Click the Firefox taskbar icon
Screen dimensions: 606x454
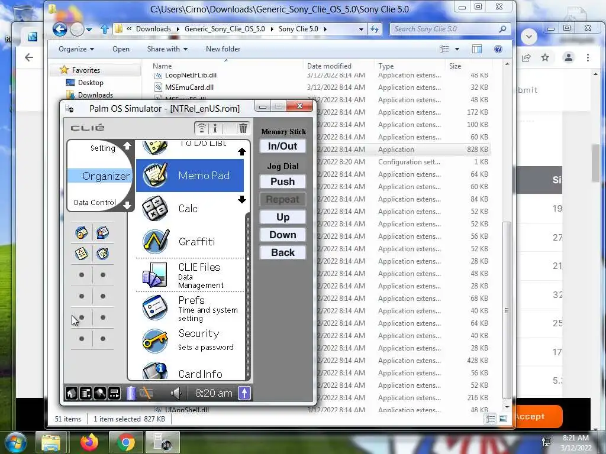click(x=89, y=442)
